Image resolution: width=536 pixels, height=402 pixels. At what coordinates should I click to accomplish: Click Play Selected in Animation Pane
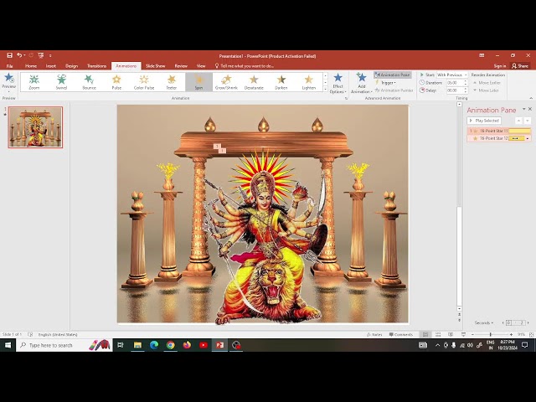[x=484, y=121]
